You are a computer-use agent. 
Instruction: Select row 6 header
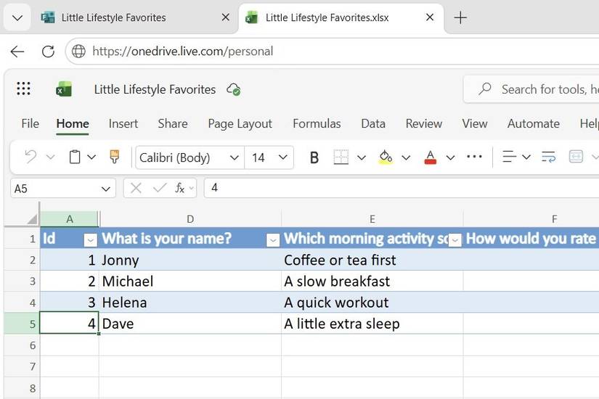[22, 345]
